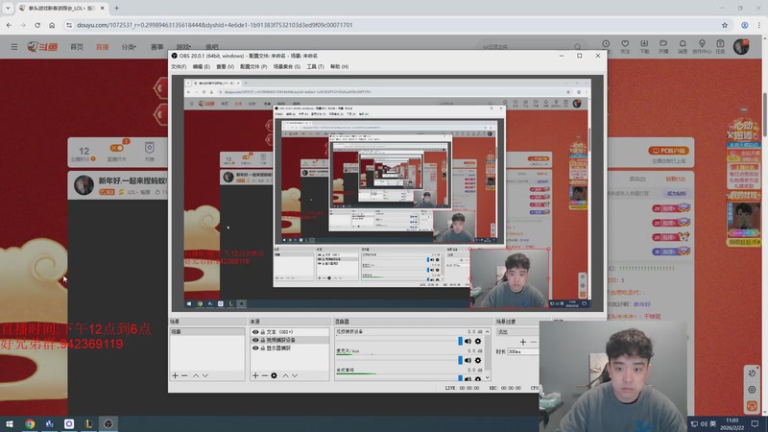Image resolution: width=768 pixels, height=432 pixels.
Task: Reload the page in Chrome
Action: point(37,25)
